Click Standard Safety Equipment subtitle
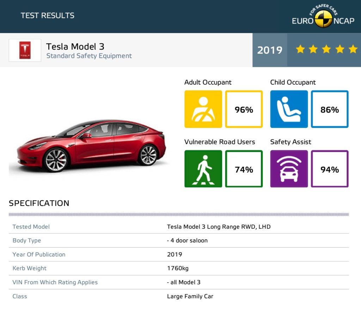The height and width of the screenshot is (312, 361). tap(89, 56)
